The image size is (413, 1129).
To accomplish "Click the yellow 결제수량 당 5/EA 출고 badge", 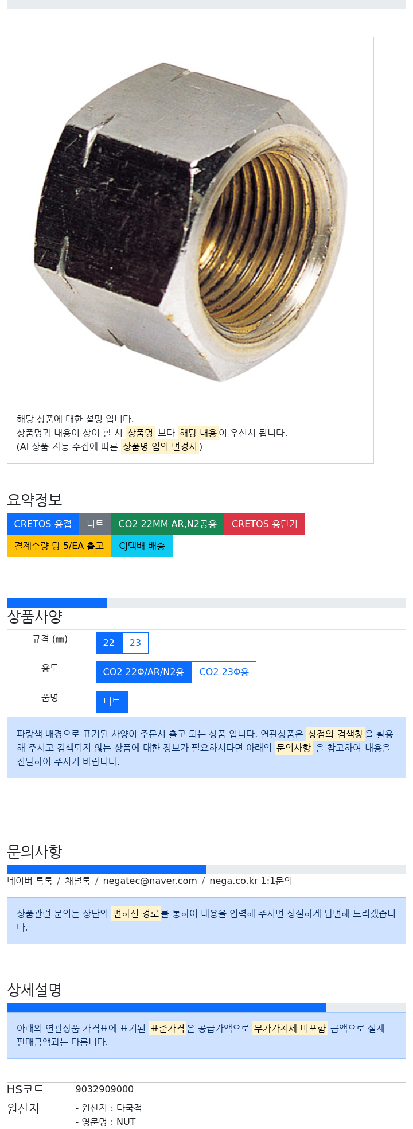I will click(x=59, y=546).
